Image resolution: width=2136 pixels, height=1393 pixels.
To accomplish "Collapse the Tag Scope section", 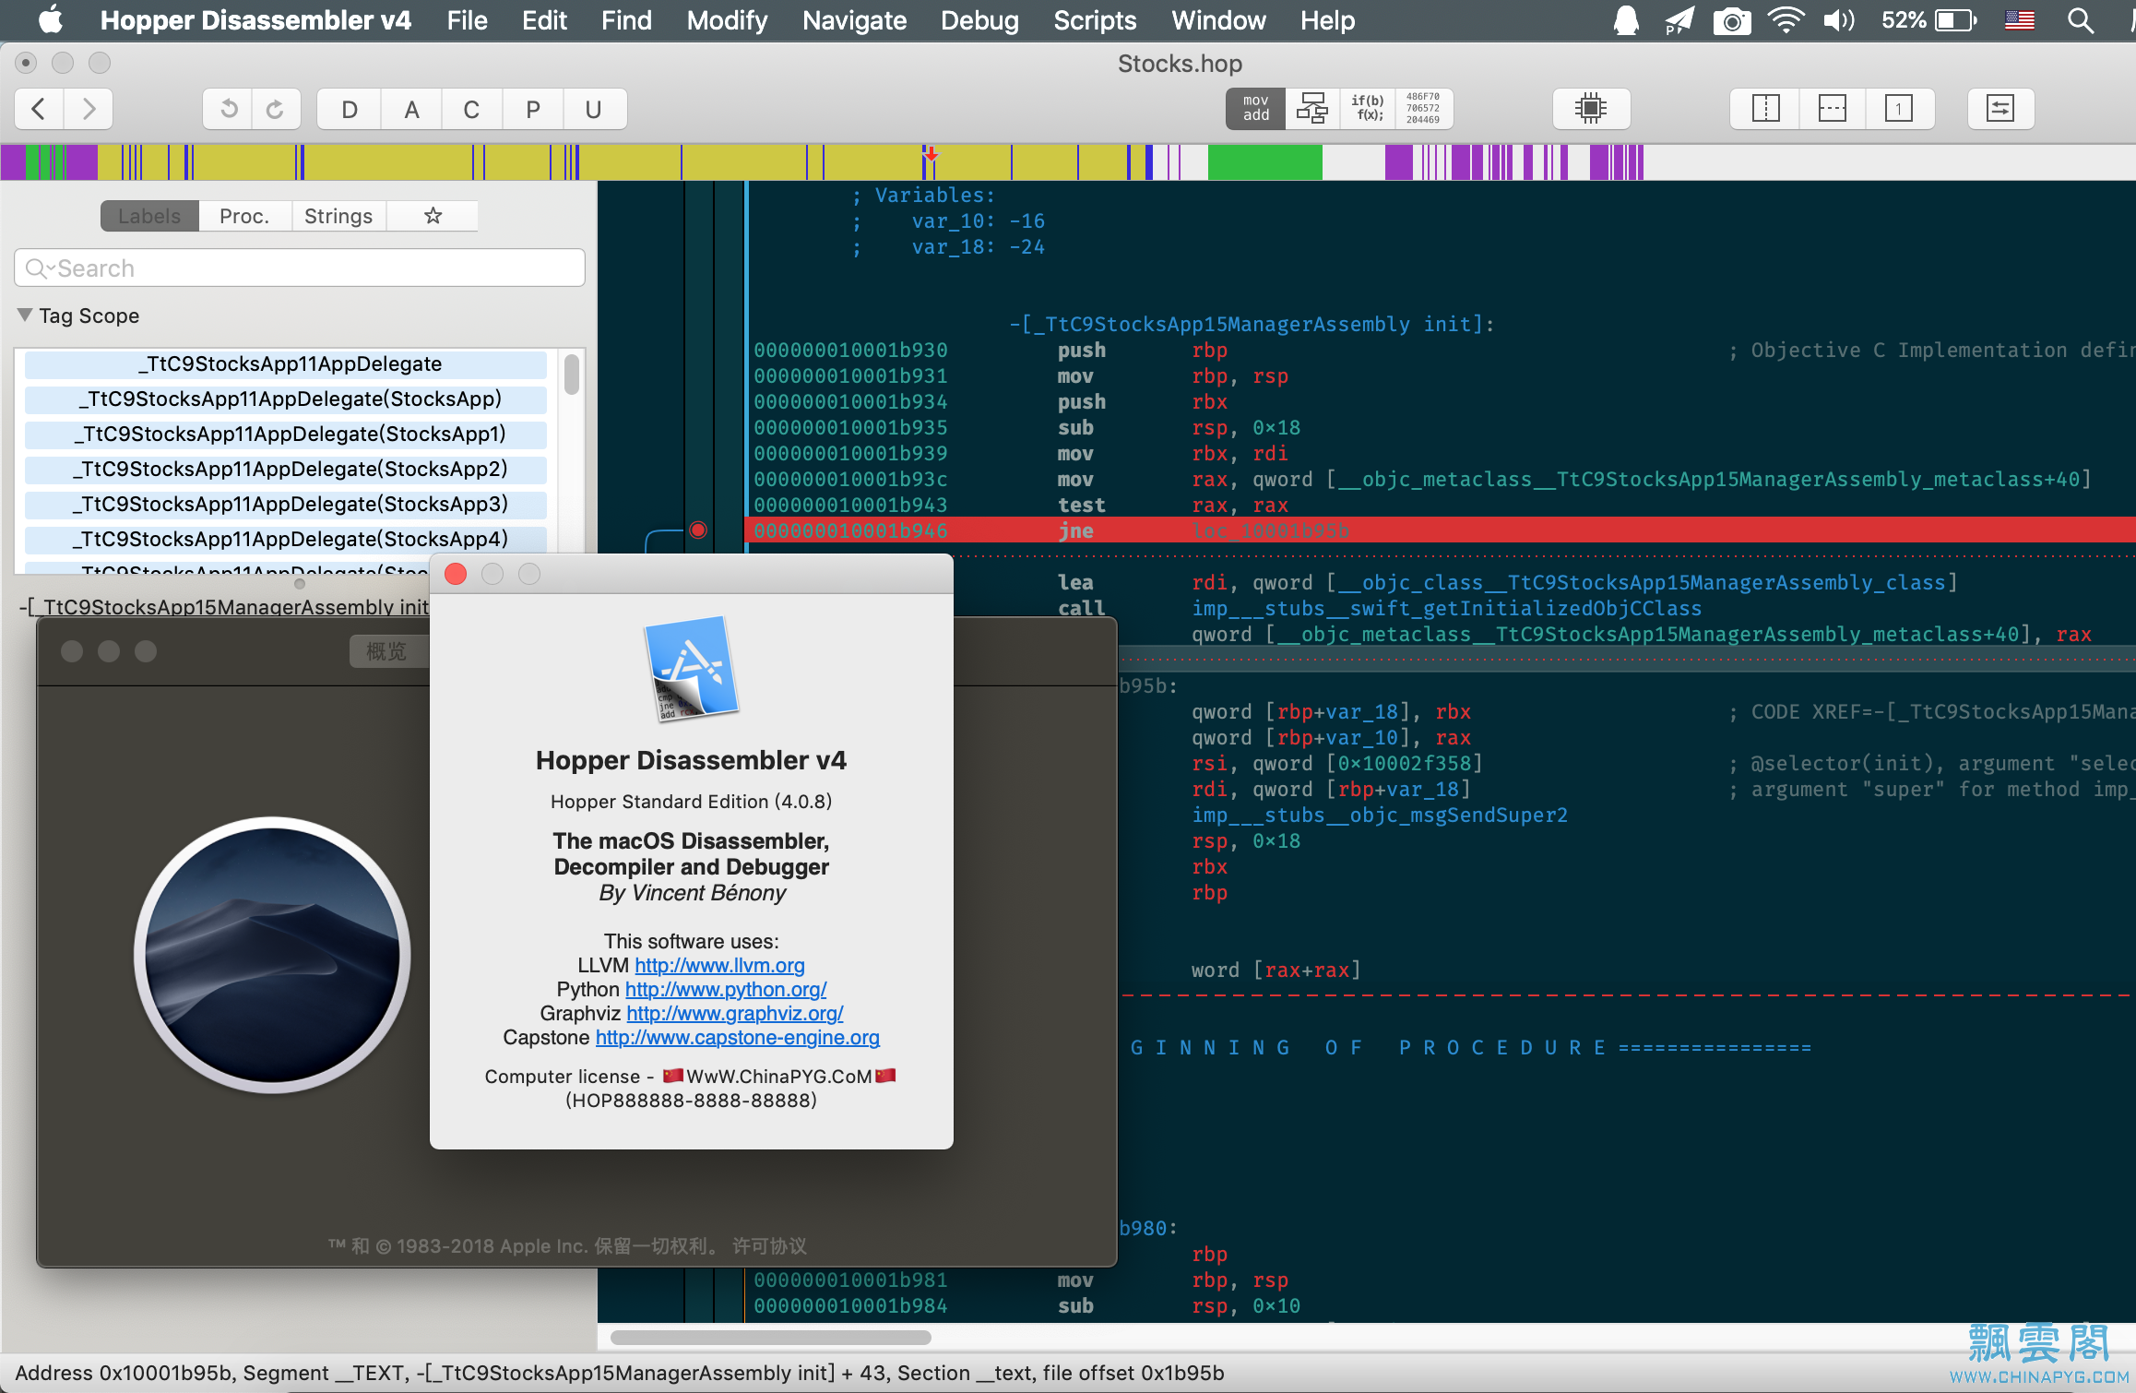I will (x=25, y=316).
